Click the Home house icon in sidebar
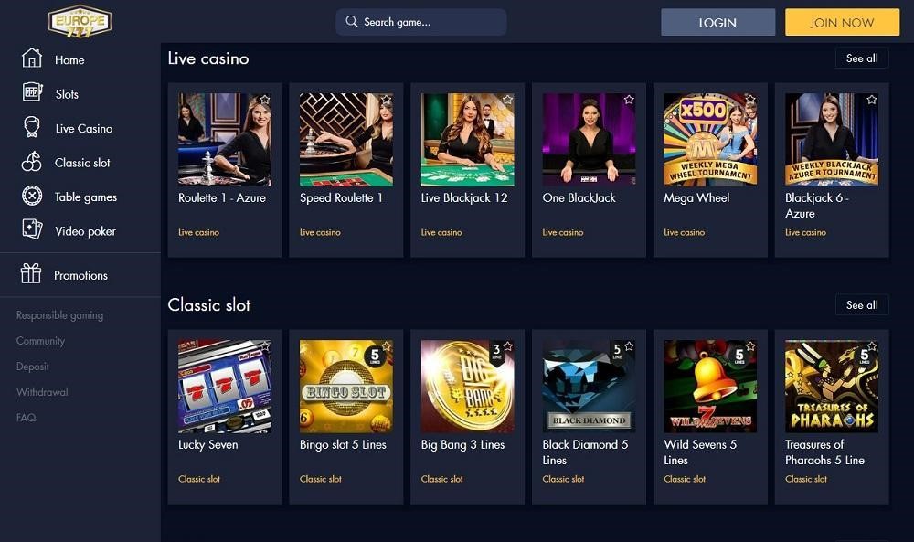The height and width of the screenshot is (542, 914). point(31,58)
